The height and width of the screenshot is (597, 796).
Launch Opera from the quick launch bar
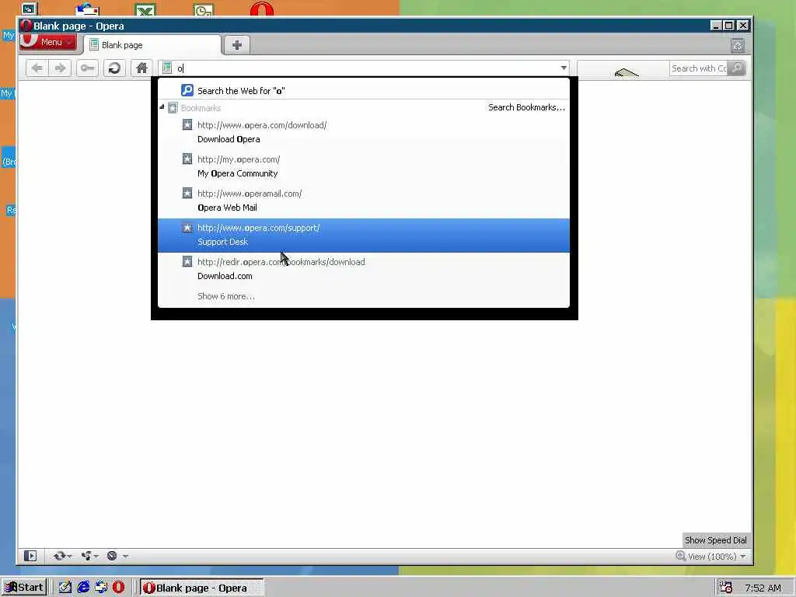tap(118, 588)
